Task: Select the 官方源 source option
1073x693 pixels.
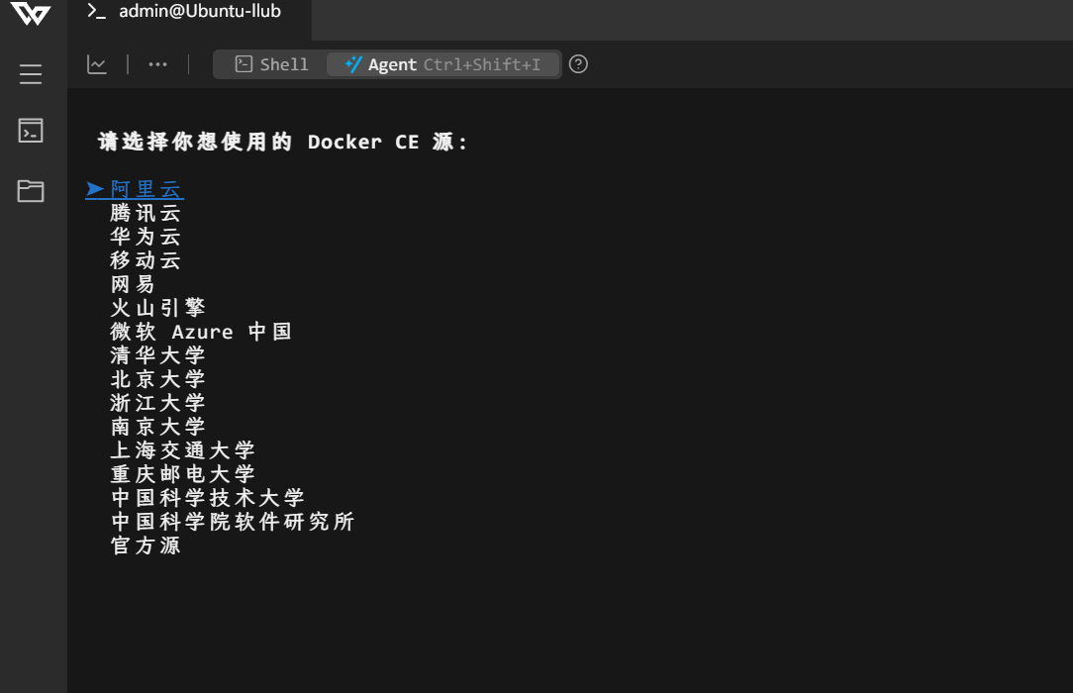Action: pyautogui.click(x=146, y=545)
